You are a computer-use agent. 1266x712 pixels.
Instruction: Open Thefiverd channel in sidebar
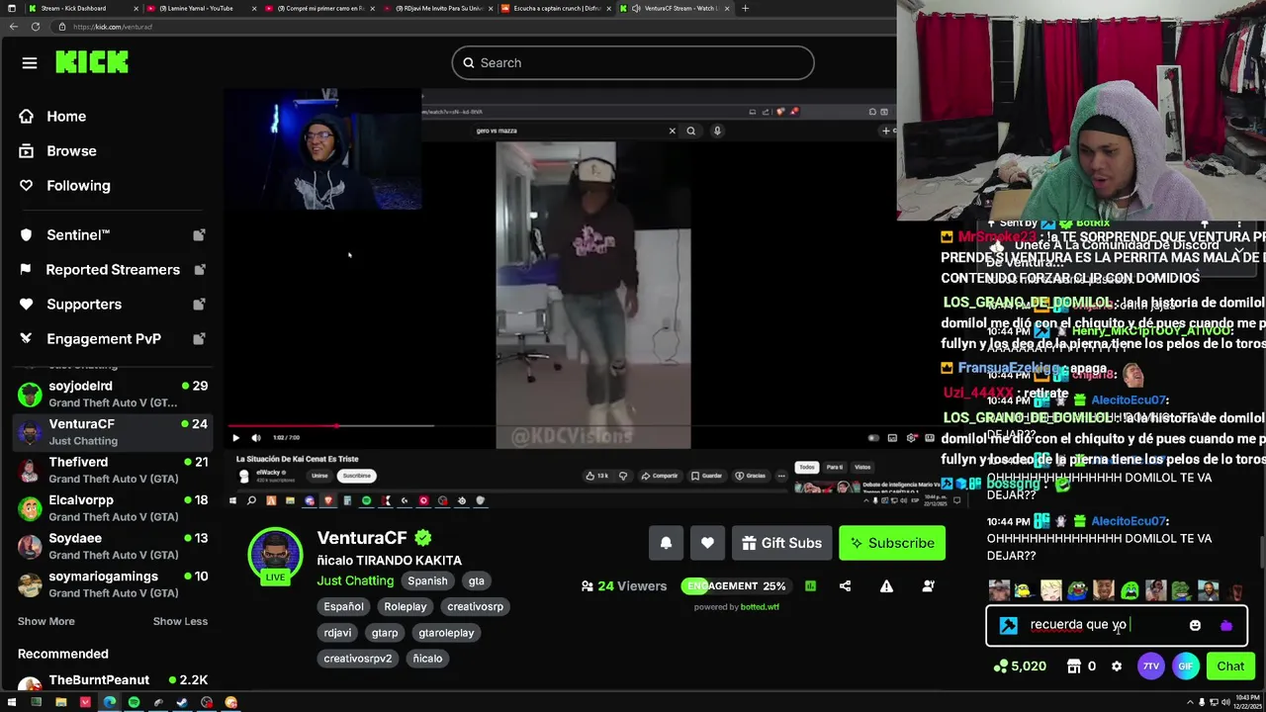click(112, 470)
